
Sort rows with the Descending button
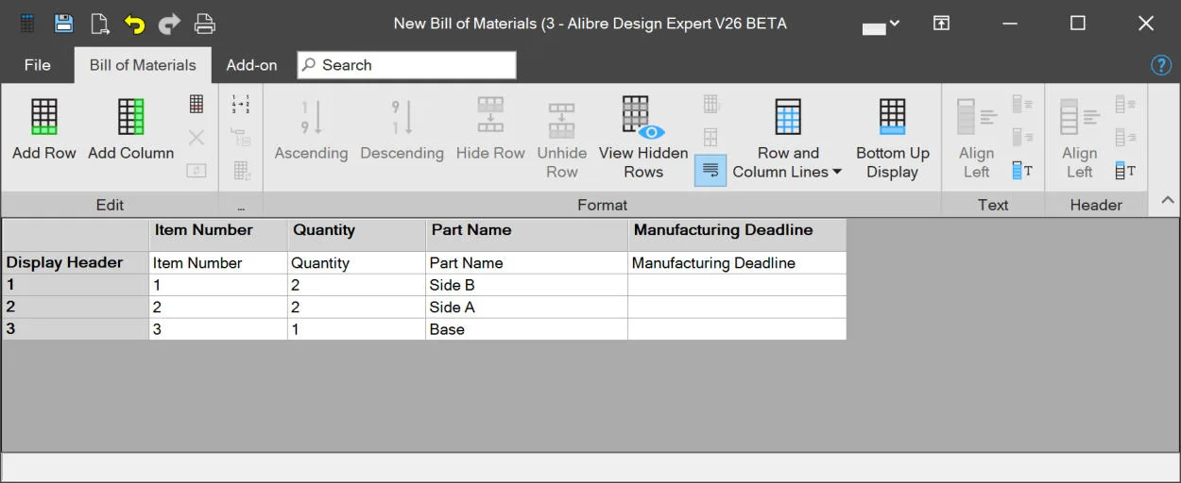[402, 130]
